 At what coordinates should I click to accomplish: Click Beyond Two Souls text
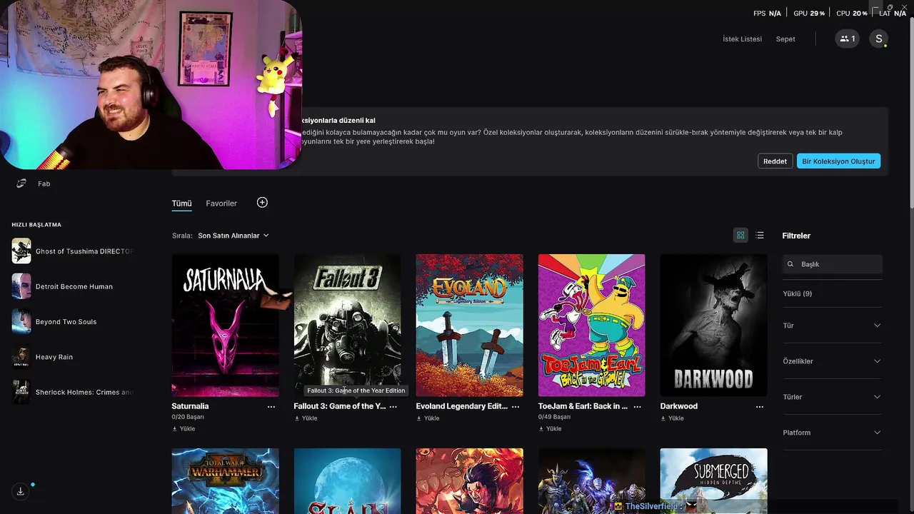point(66,322)
